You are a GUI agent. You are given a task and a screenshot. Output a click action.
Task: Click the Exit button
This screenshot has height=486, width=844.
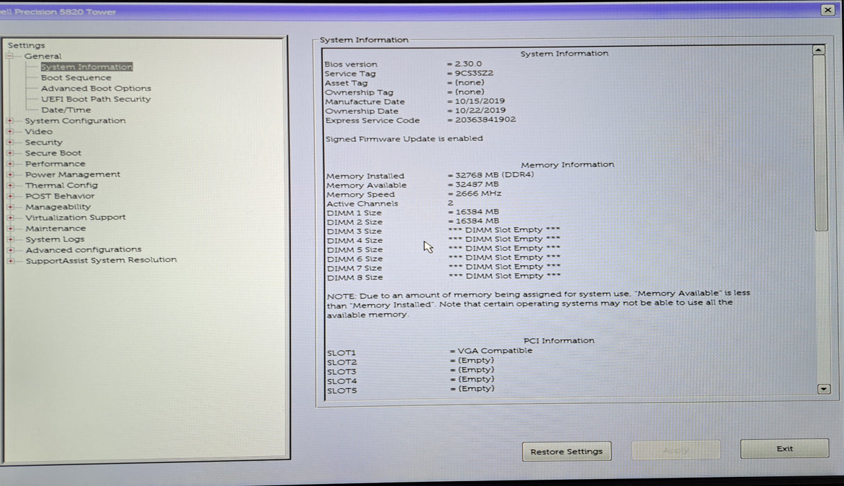[784, 449]
